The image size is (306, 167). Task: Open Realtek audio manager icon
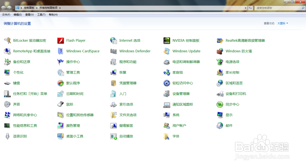tap(220, 40)
